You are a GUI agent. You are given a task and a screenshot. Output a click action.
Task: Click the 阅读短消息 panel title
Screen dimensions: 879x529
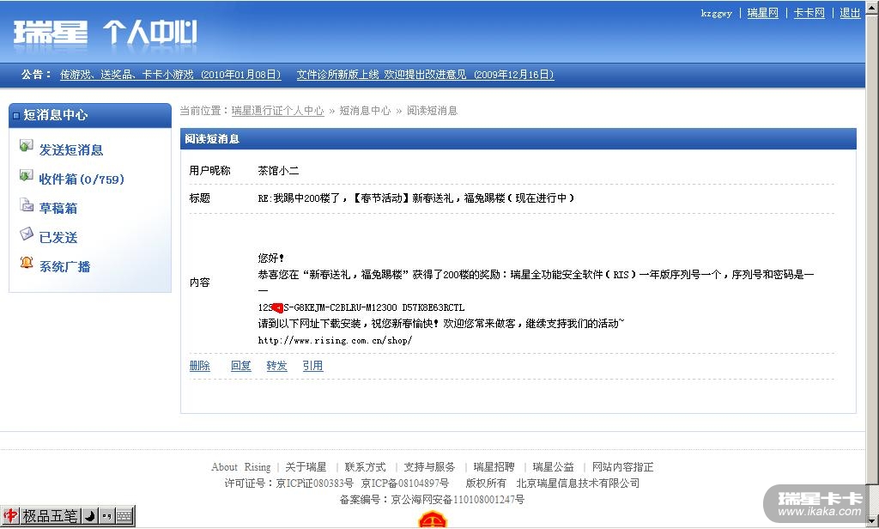click(212, 138)
